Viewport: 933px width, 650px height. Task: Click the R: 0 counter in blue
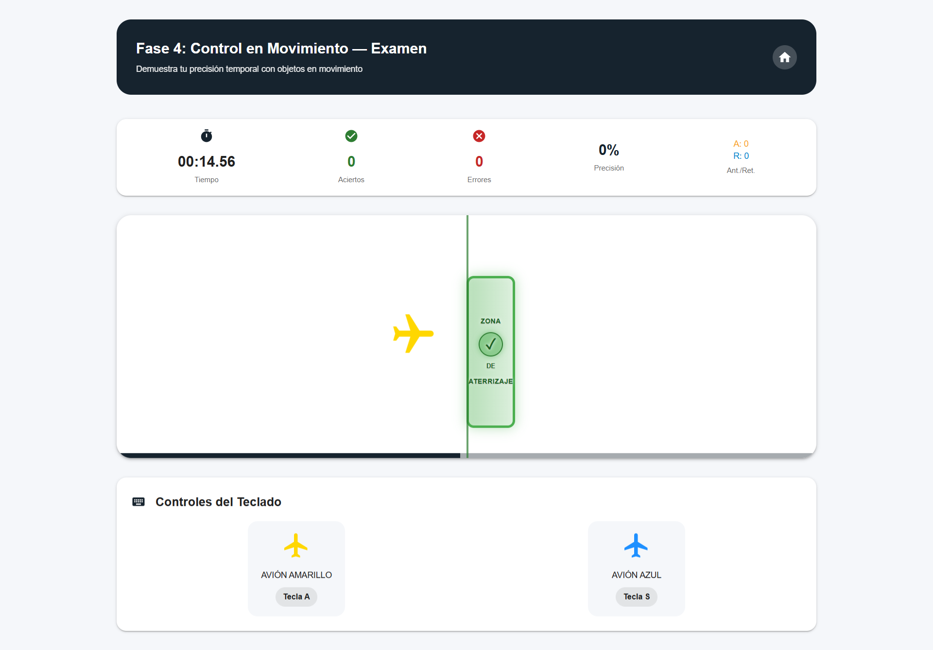tap(741, 156)
